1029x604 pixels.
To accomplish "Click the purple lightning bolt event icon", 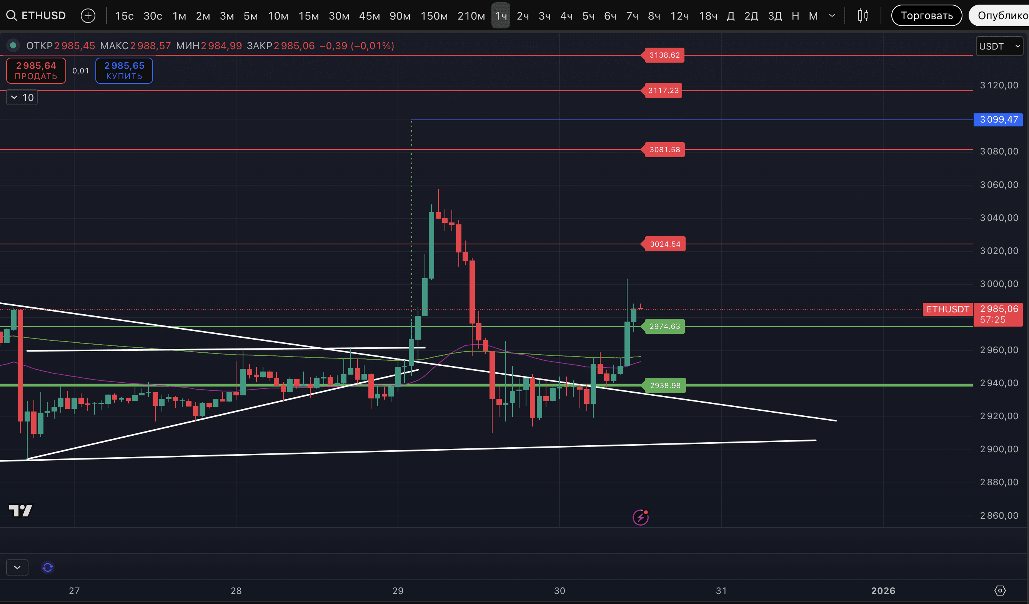I will [x=640, y=517].
